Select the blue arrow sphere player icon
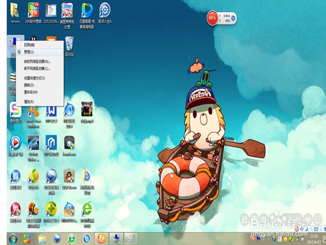 [x=51, y=182]
